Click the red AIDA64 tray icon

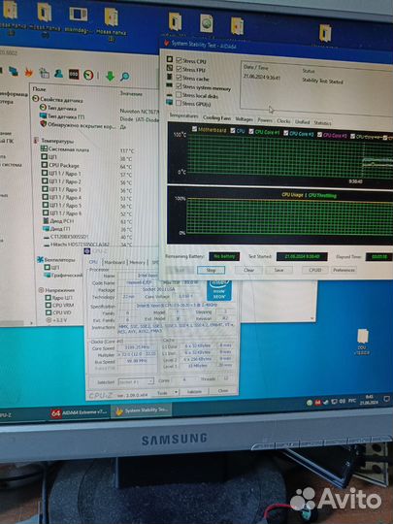coord(318,403)
